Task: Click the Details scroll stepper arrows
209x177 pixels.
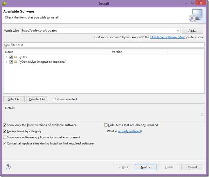Action: pos(202,115)
